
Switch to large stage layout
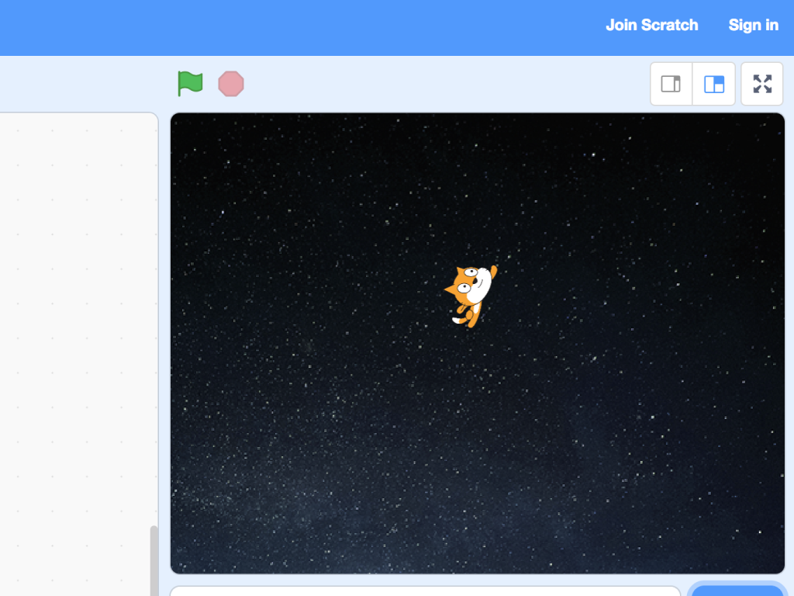(714, 84)
